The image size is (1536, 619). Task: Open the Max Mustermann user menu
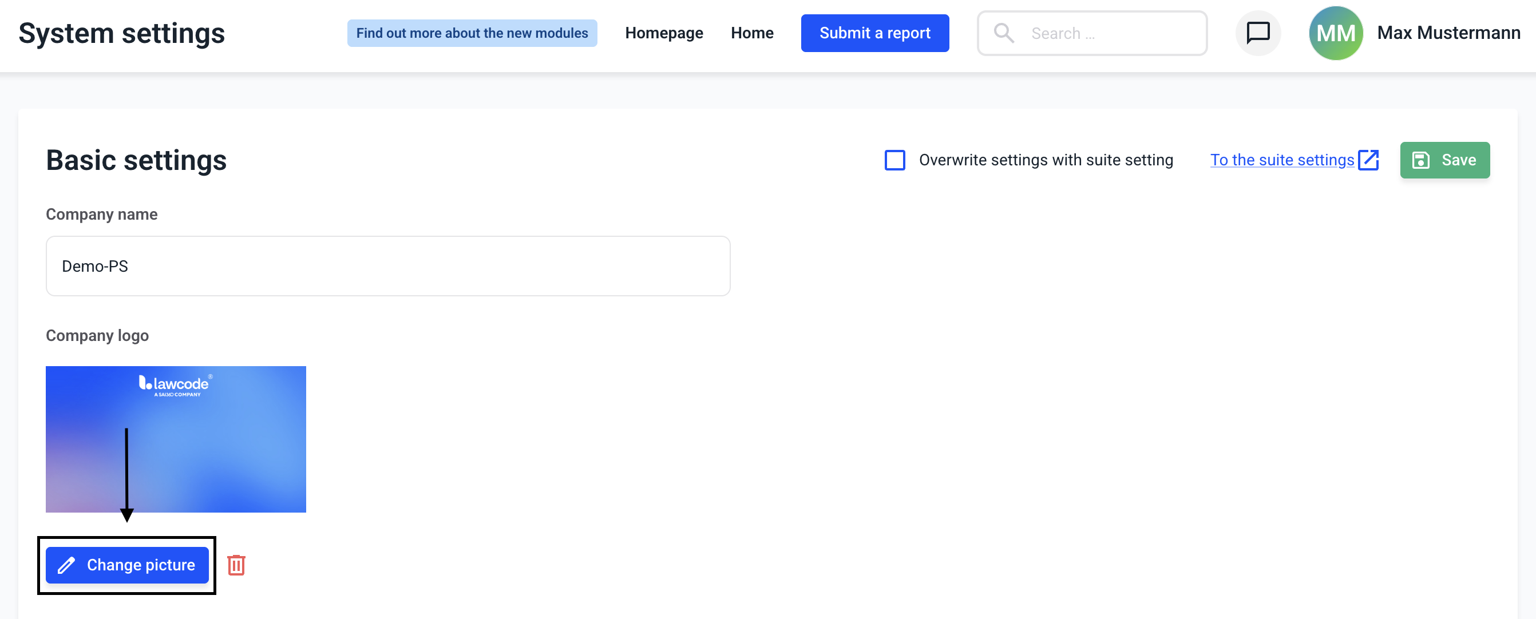pos(1448,33)
